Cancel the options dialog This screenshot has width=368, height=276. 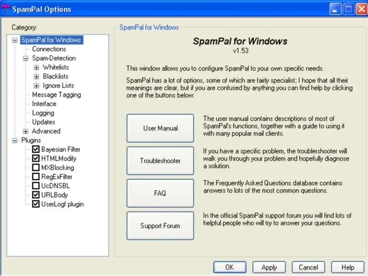tap(308, 267)
